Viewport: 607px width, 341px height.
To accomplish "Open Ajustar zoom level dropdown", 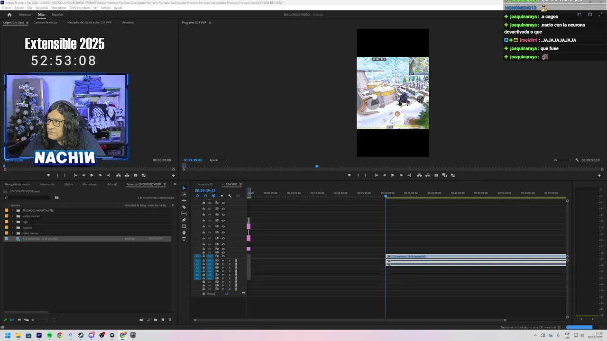I will (x=218, y=160).
